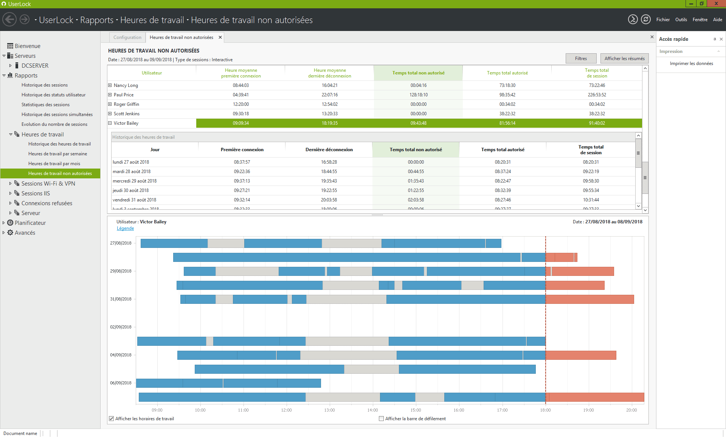The width and height of the screenshot is (726, 438).
Task: Open the Fichier menu
Action: [x=663, y=20]
